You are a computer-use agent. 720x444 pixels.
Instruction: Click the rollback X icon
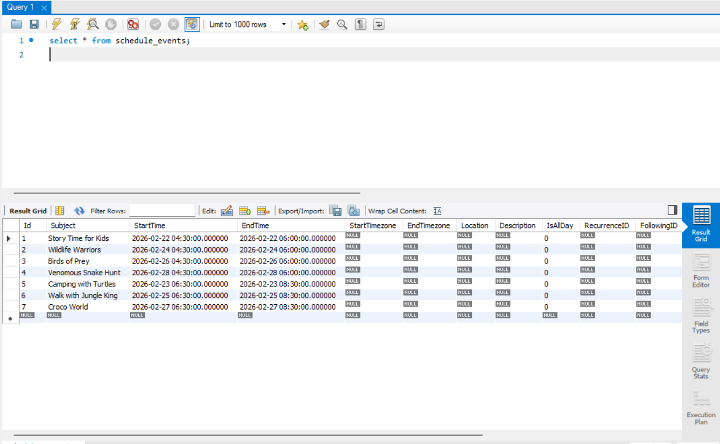click(173, 24)
